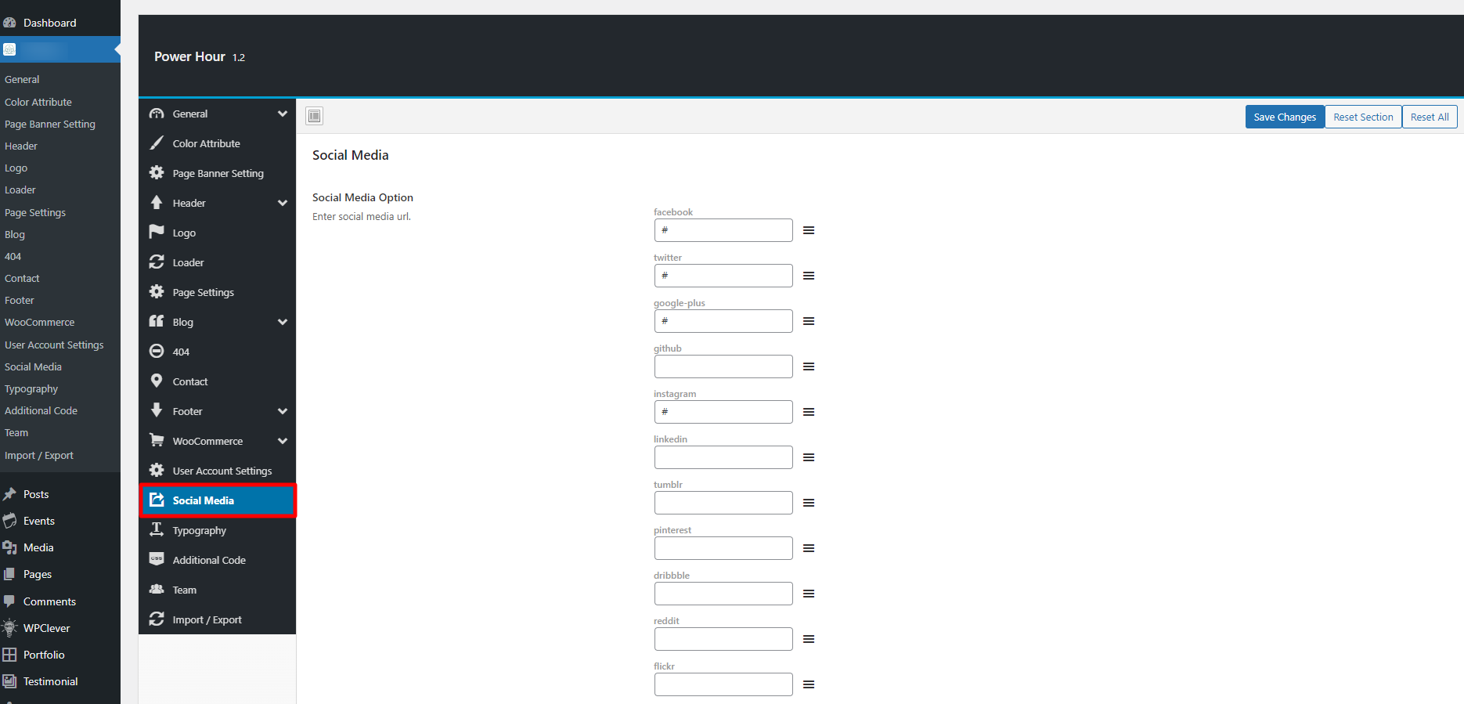
Task: Open Typography in the left admin submenu
Action: pos(31,389)
